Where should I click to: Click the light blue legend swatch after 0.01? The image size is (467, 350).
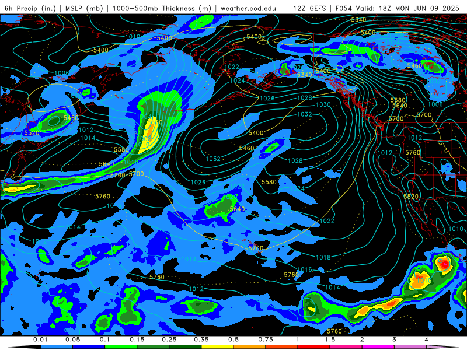pyautogui.click(x=57, y=347)
